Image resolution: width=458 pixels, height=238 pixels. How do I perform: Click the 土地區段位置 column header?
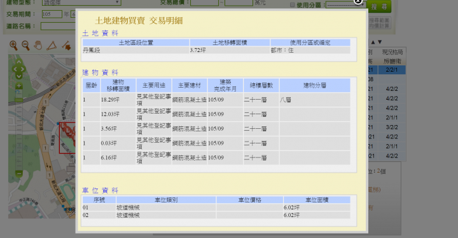click(136, 43)
